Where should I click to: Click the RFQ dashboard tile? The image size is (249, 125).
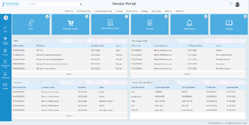(31, 24)
